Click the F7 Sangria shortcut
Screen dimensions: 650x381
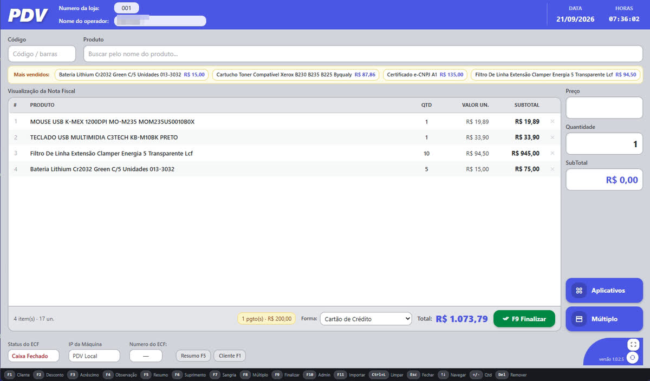coord(223,375)
